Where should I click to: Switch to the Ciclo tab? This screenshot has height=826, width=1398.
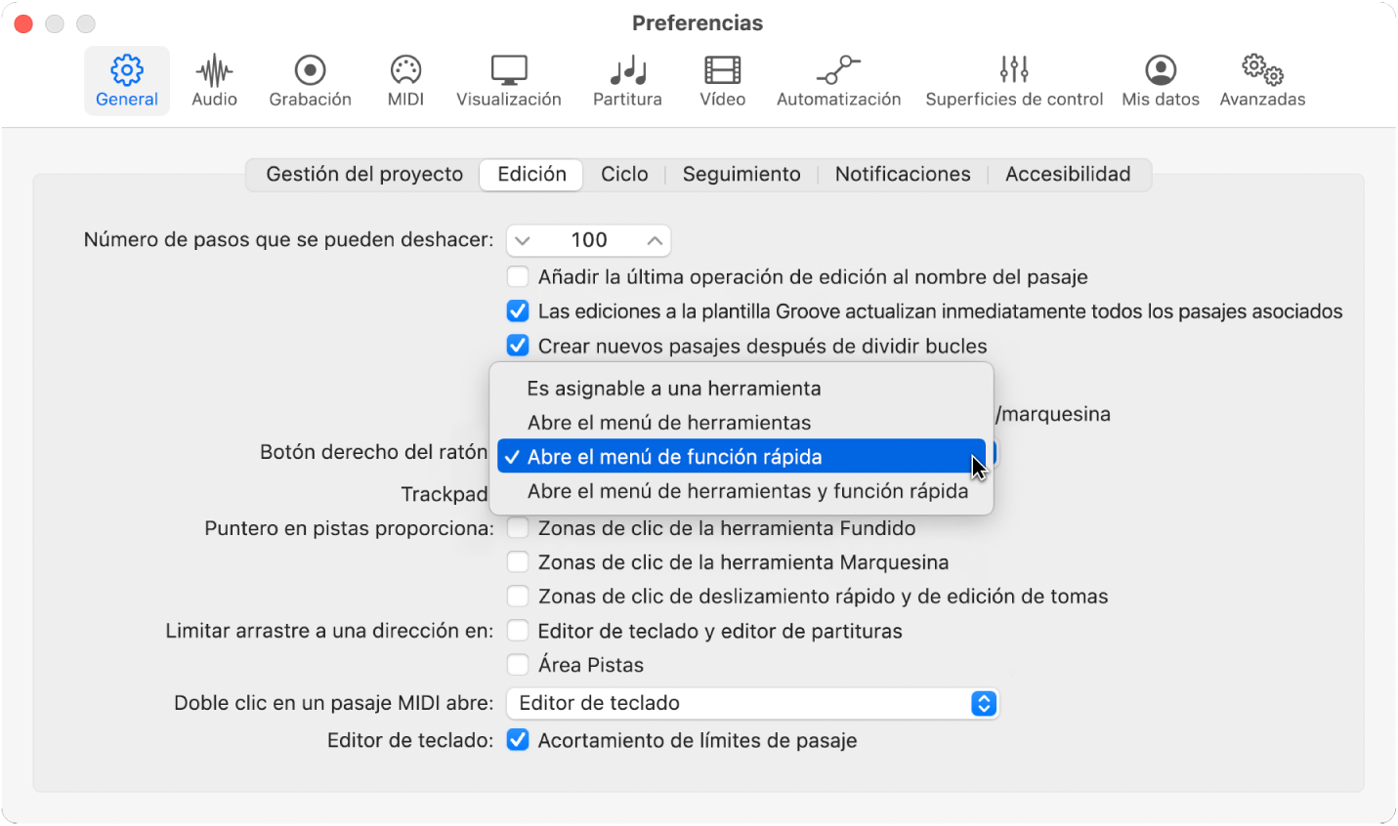624,175
